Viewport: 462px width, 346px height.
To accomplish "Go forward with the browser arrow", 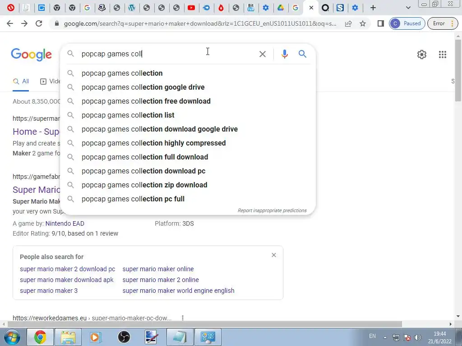I will click(x=24, y=23).
